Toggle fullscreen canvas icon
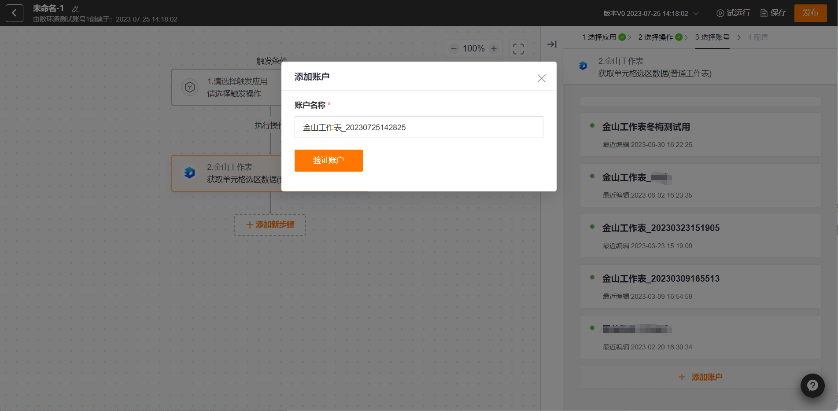 click(x=518, y=48)
